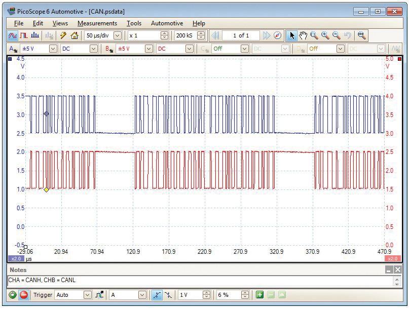
Task: Go to previous waveform buffer
Action: click(215, 35)
